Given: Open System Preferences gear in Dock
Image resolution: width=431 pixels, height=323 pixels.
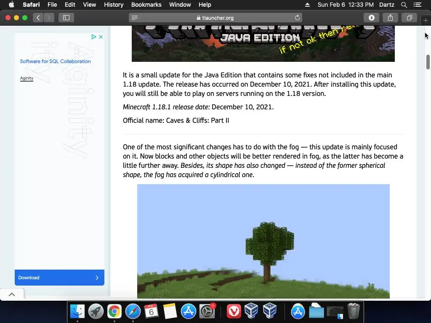Looking at the screenshot, I should tap(207, 312).
